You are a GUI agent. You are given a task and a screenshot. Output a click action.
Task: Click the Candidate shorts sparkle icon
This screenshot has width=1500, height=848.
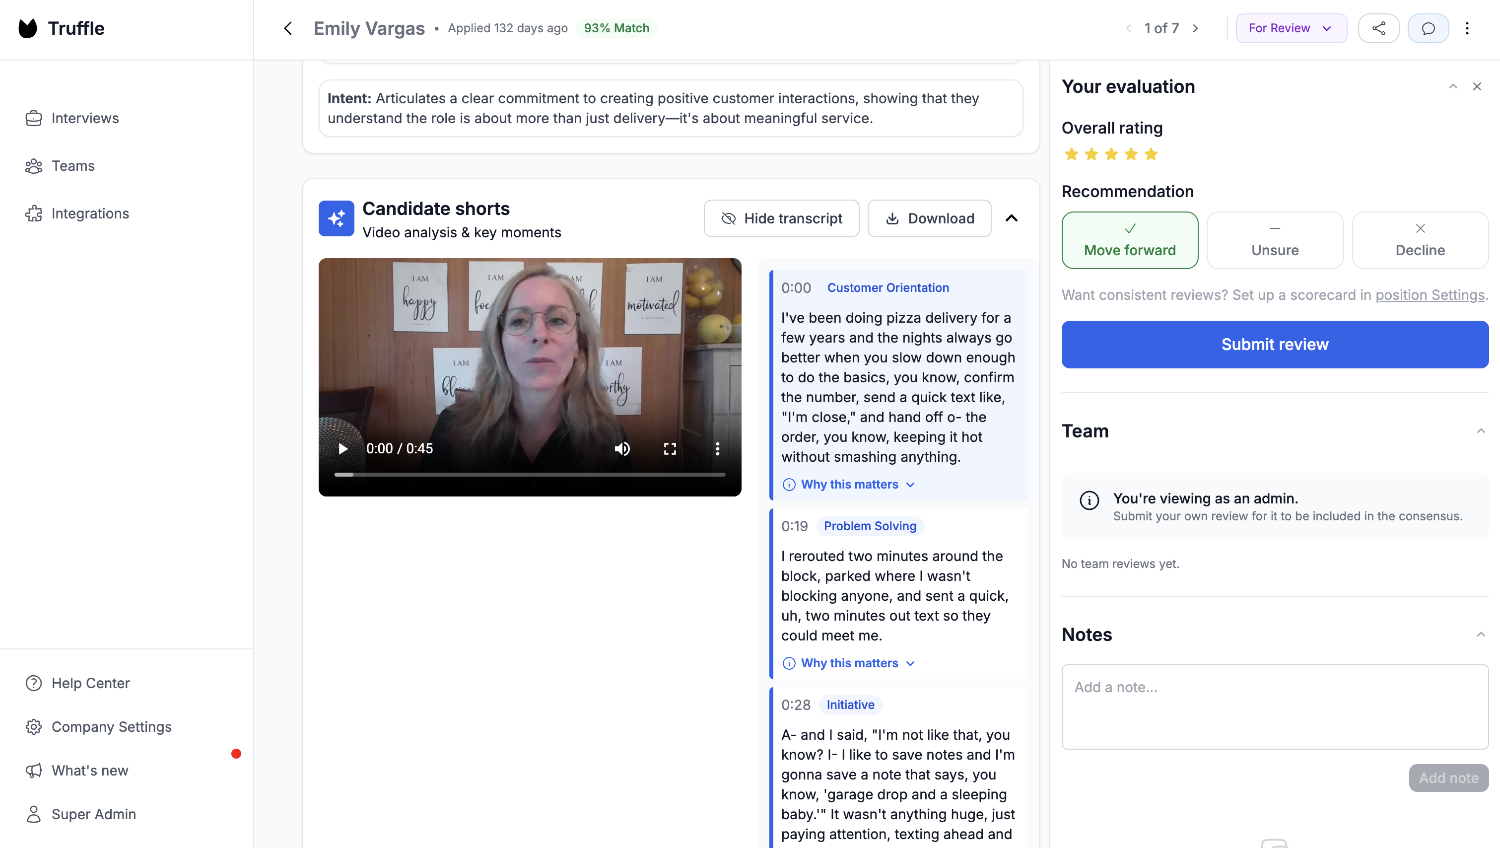[336, 218]
